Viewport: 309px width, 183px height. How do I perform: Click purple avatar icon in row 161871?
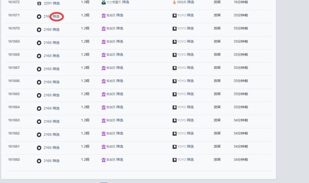(x=104, y=15)
